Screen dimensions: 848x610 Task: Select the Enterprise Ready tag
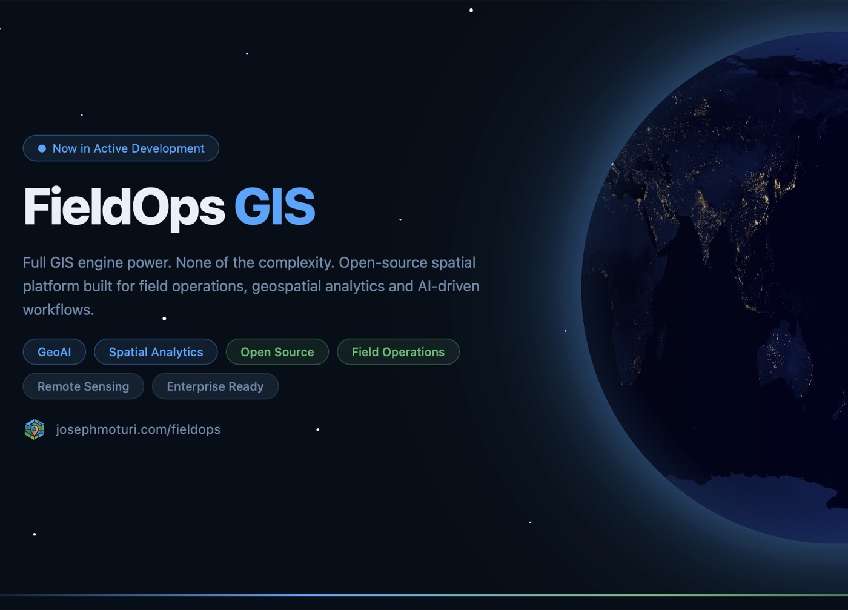(215, 386)
